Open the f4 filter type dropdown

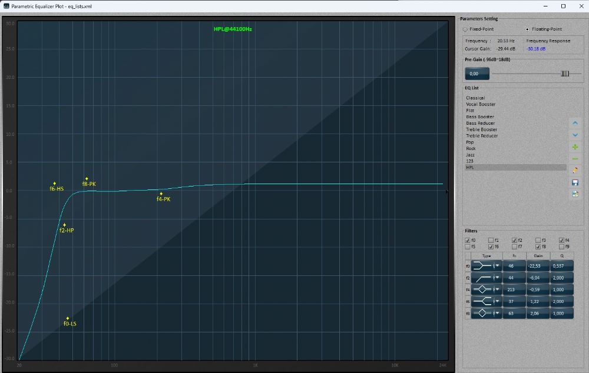(x=498, y=289)
